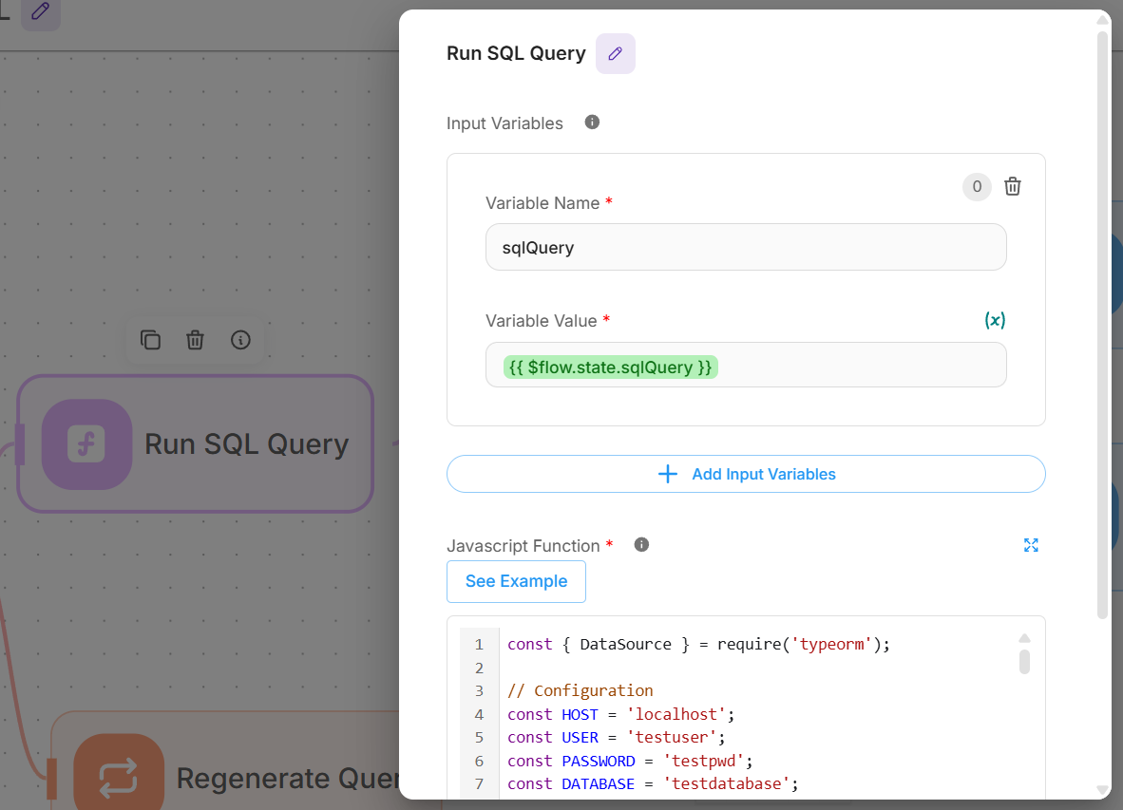Click the info icon in the node toolbar
The height and width of the screenshot is (810, 1123).
[x=240, y=340]
